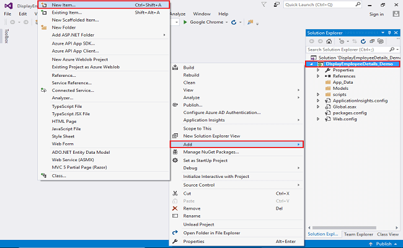The width and height of the screenshot is (403, 248).
Task: Select the App_Data folder
Action: (x=343, y=82)
